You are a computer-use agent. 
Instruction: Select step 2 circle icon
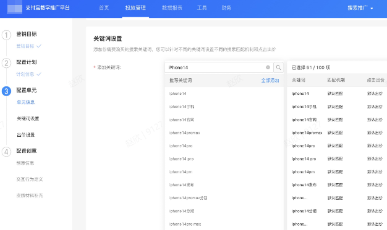point(6,63)
